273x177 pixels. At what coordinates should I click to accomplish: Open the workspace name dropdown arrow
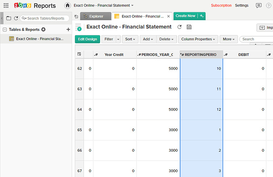(x=132, y=6)
